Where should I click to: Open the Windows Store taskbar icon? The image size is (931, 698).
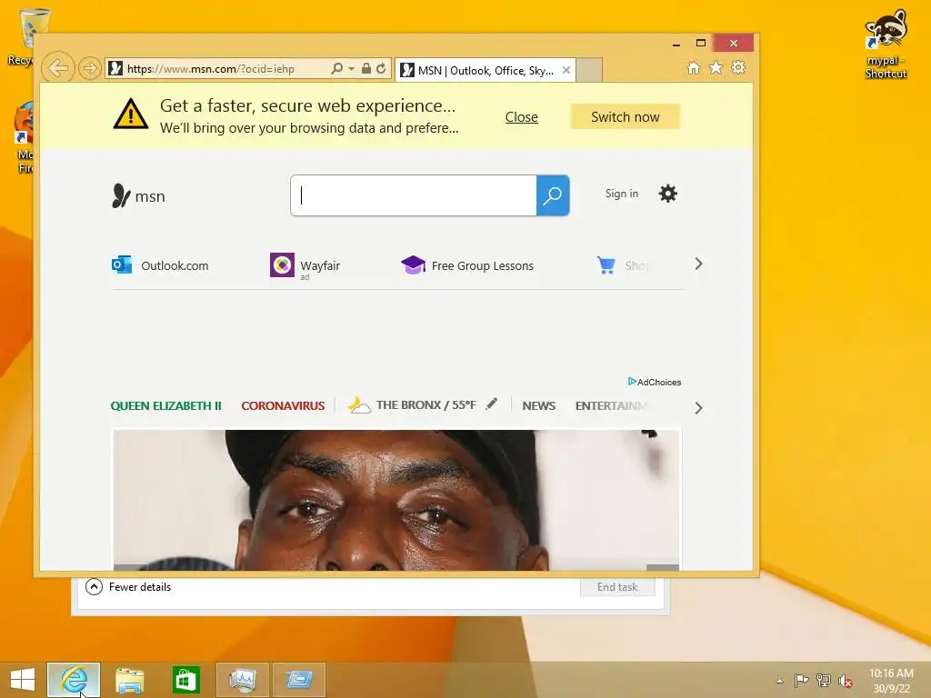pyautogui.click(x=185, y=680)
